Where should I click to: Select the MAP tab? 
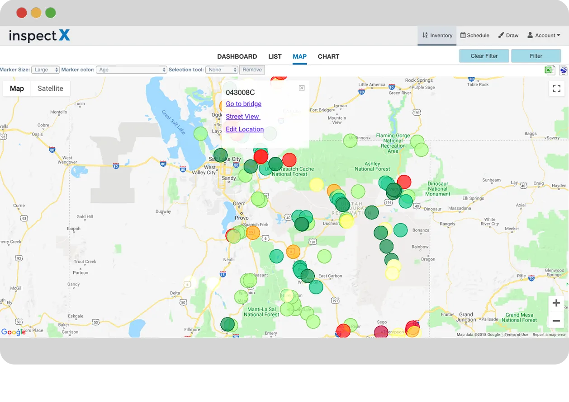[x=299, y=56]
